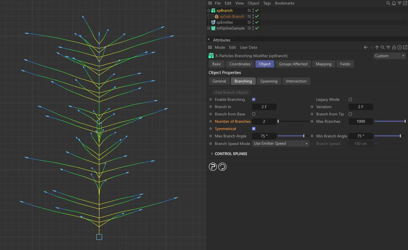
Task: Open the Attributes panel search icon
Action: (382, 47)
